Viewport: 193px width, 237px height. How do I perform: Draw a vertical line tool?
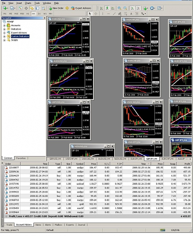click(x=103, y=14)
